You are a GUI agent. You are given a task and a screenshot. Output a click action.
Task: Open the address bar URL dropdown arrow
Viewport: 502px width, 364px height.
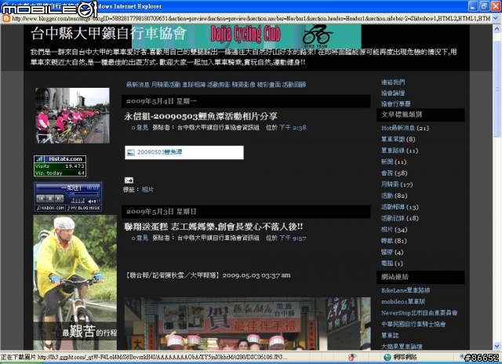coord(496,19)
